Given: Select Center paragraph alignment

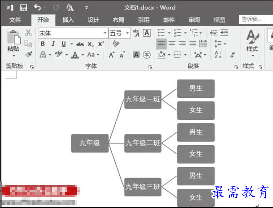Looking at the screenshot, I should 172,44.
